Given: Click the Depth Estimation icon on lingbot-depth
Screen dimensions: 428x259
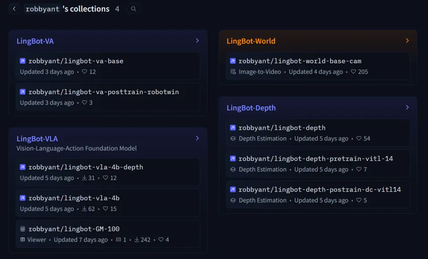Looking at the screenshot, I should point(233,139).
